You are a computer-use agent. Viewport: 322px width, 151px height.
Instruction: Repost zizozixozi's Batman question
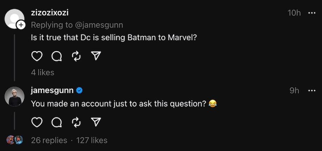(76, 56)
